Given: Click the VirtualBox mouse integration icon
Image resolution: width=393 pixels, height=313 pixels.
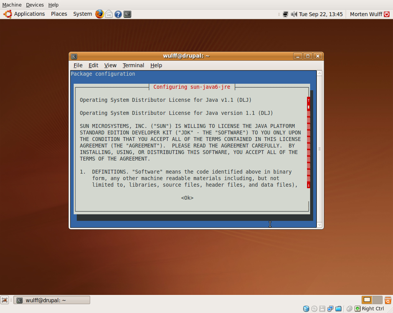Looking at the screenshot, I should pos(349,308).
